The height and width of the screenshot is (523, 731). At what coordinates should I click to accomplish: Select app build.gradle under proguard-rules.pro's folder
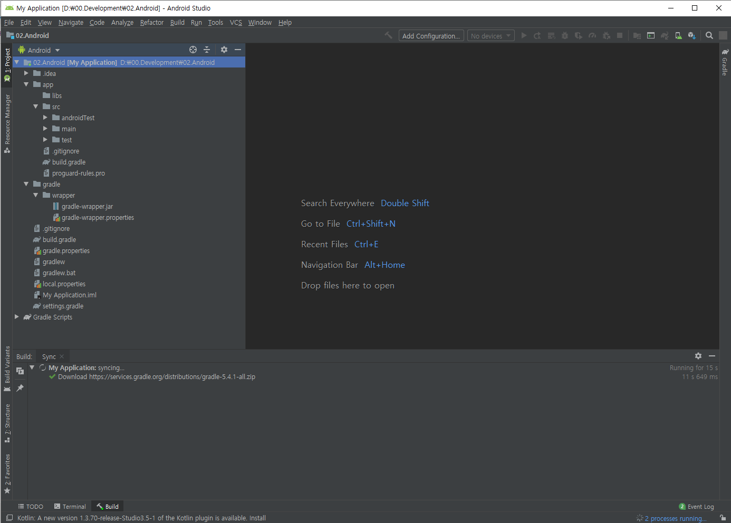coord(69,162)
